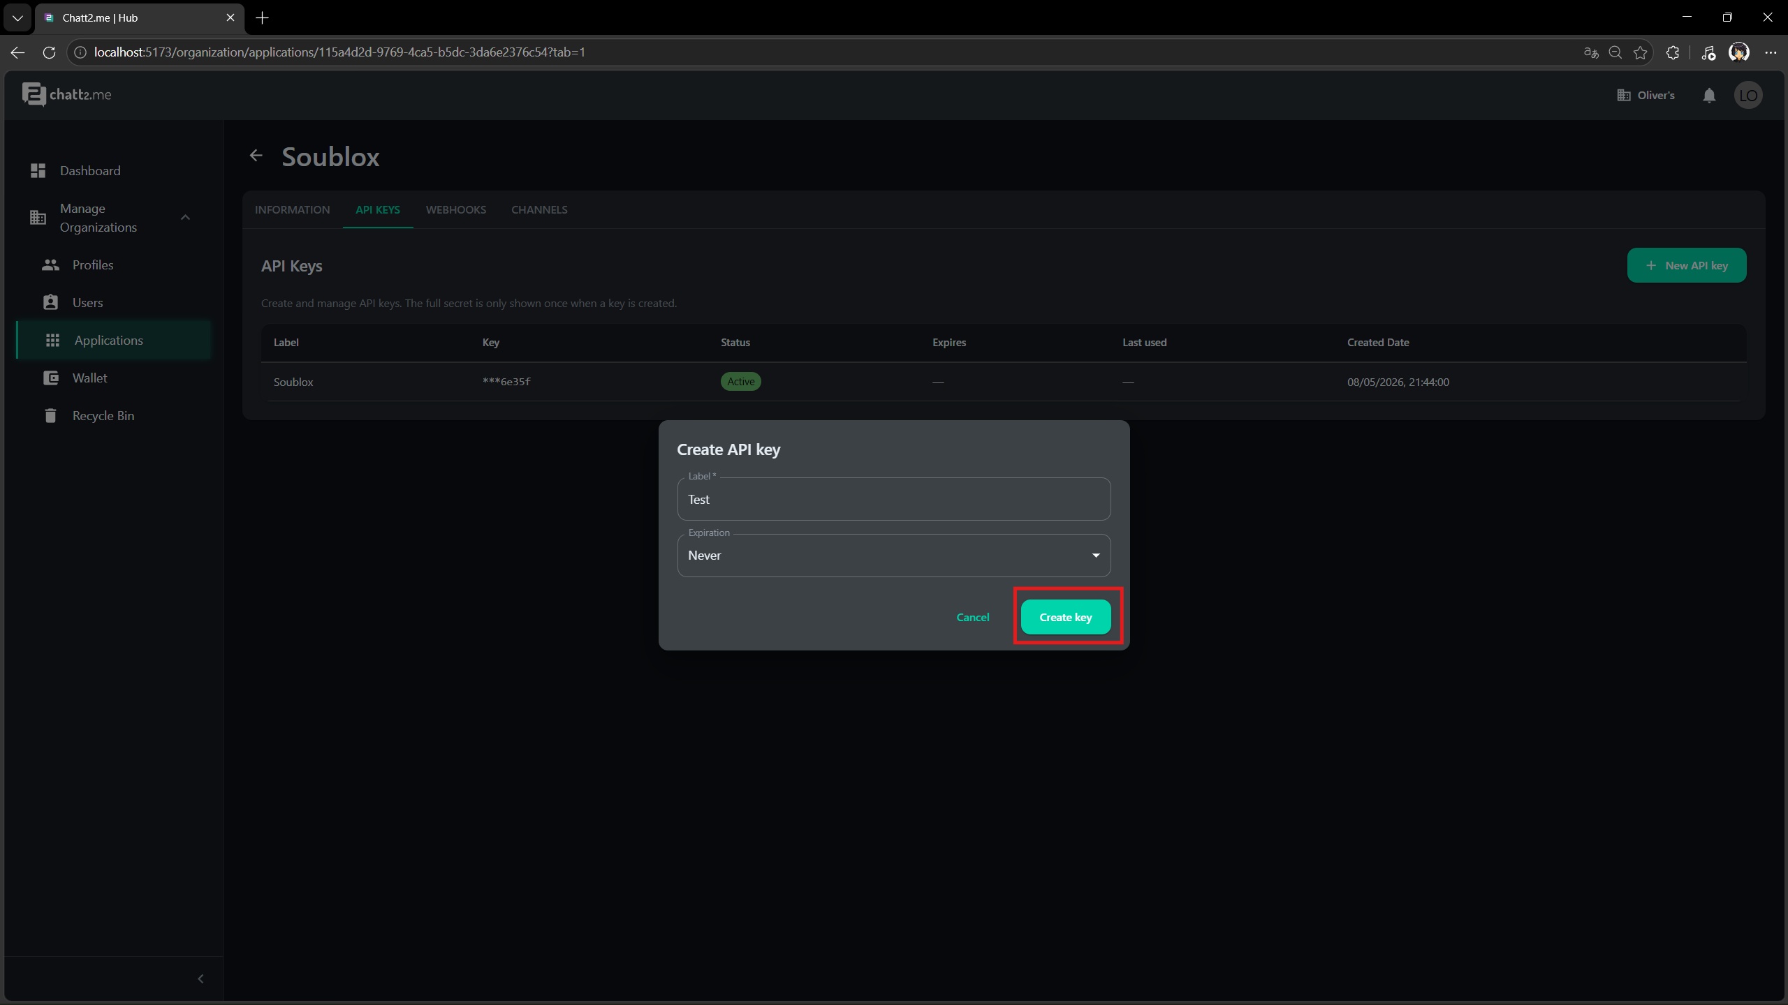The height and width of the screenshot is (1005, 1788).
Task: Click the Created Date column header
Action: [1377, 343]
